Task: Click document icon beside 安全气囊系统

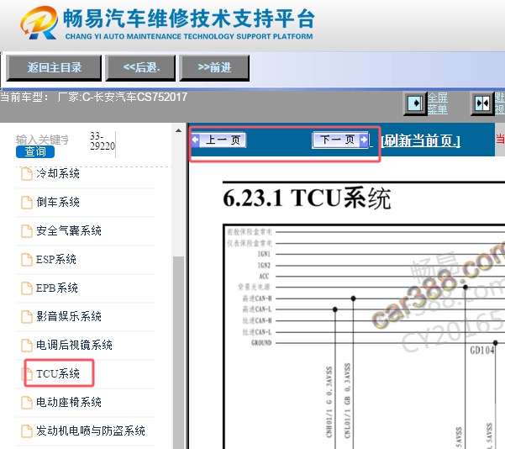Action: pos(27,231)
